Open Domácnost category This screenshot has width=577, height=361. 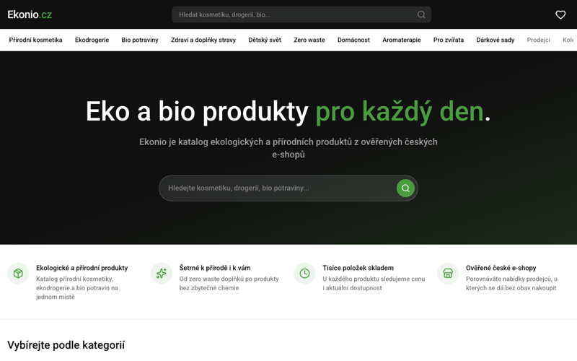coord(353,40)
